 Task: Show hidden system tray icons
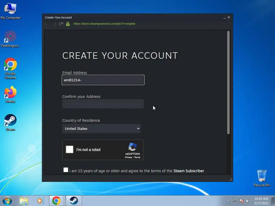[x=228, y=201]
